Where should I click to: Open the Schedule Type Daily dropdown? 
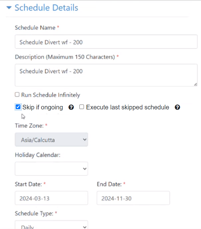tap(51, 225)
